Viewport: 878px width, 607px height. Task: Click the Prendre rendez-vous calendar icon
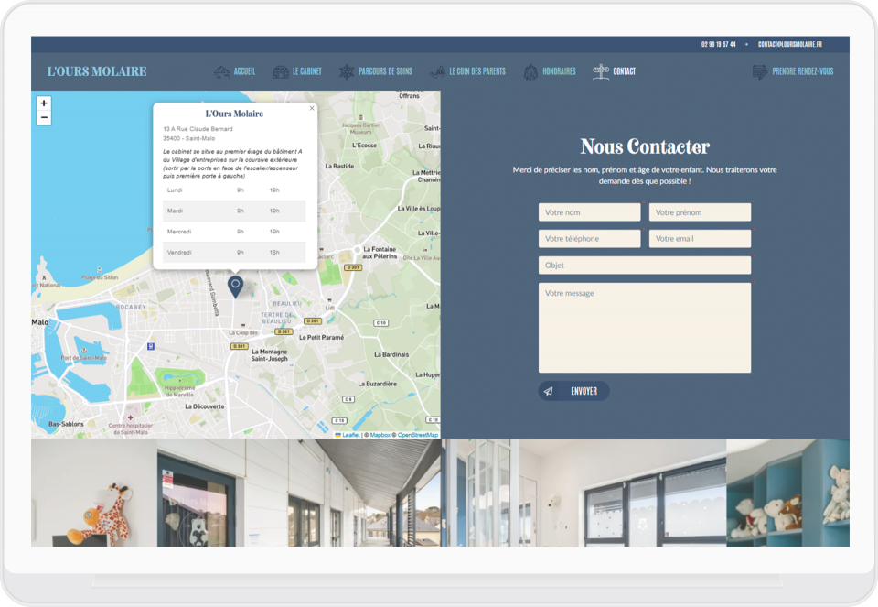coord(760,71)
